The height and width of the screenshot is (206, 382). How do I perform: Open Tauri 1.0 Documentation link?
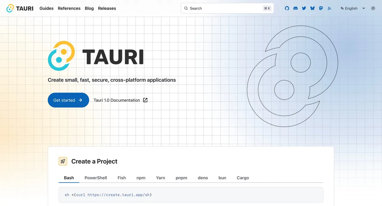(x=121, y=100)
